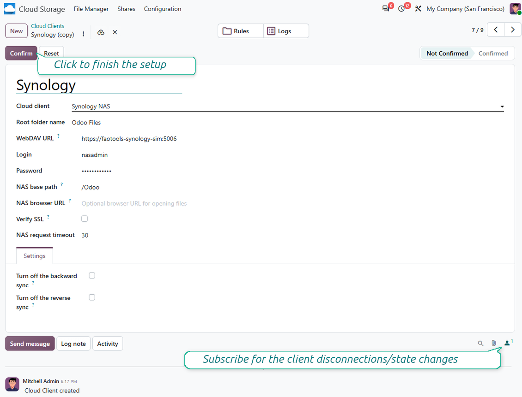Select the Settings tab
The height and width of the screenshot is (397, 522).
click(x=35, y=256)
